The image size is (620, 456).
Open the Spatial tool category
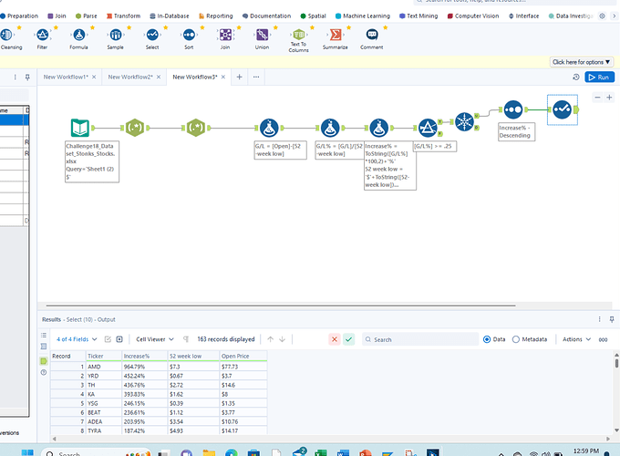313,16
